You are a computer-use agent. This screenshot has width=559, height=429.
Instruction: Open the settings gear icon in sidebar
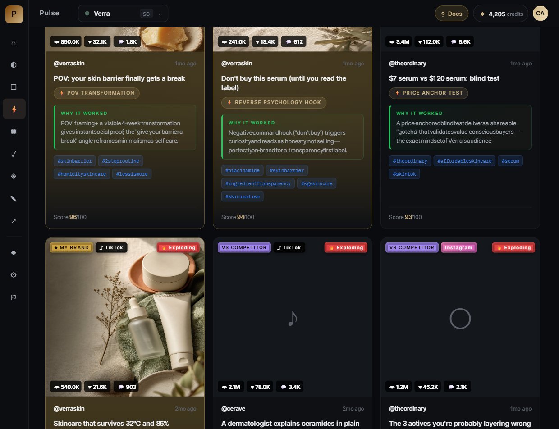[x=14, y=275]
